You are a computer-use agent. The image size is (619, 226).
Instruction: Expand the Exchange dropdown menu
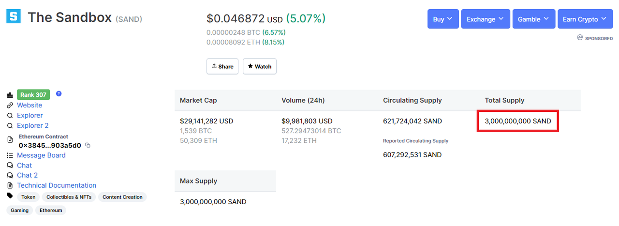[x=485, y=19]
